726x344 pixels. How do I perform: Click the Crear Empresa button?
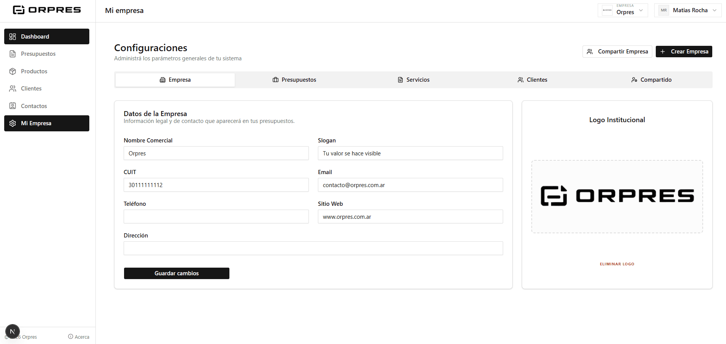(684, 52)
